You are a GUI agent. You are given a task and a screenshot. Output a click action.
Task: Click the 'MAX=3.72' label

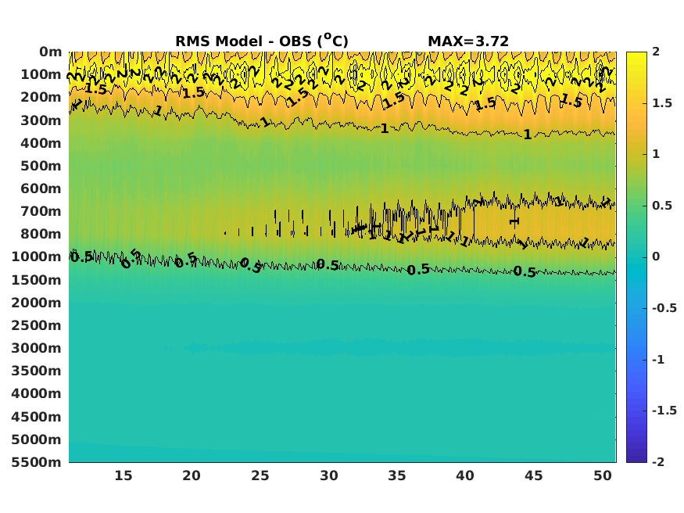(x=468, y=41)
